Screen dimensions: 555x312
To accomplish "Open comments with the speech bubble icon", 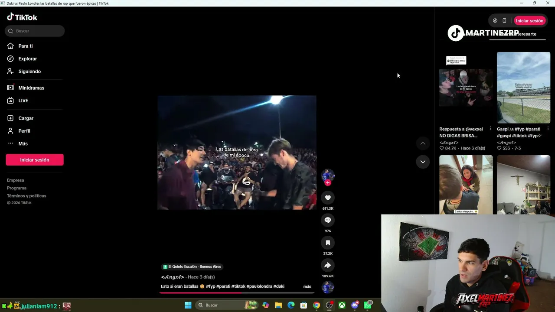I will 328,220.
